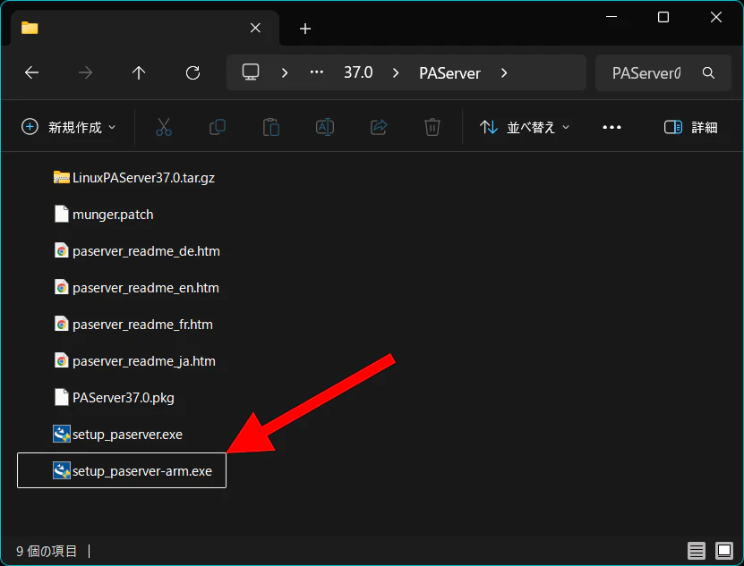Select the file name paserver_readme_de.htm

tap(146, 251)
